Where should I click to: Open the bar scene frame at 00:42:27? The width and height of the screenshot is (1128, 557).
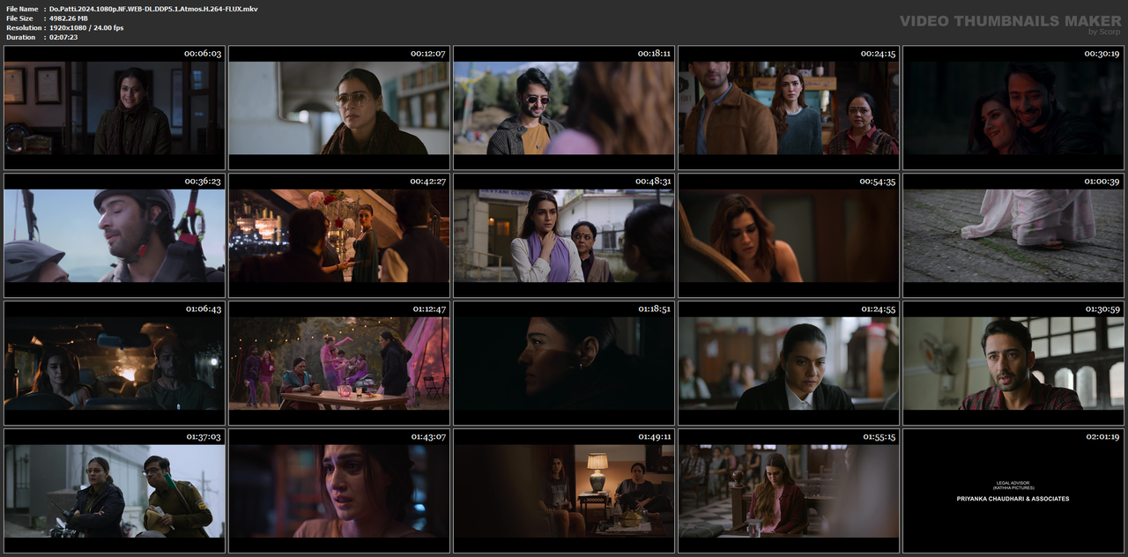tap(339, 235)
